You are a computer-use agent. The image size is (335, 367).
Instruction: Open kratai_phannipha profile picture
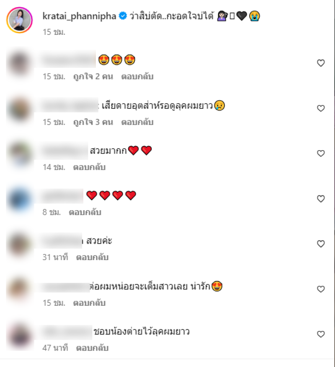point(19,20)
